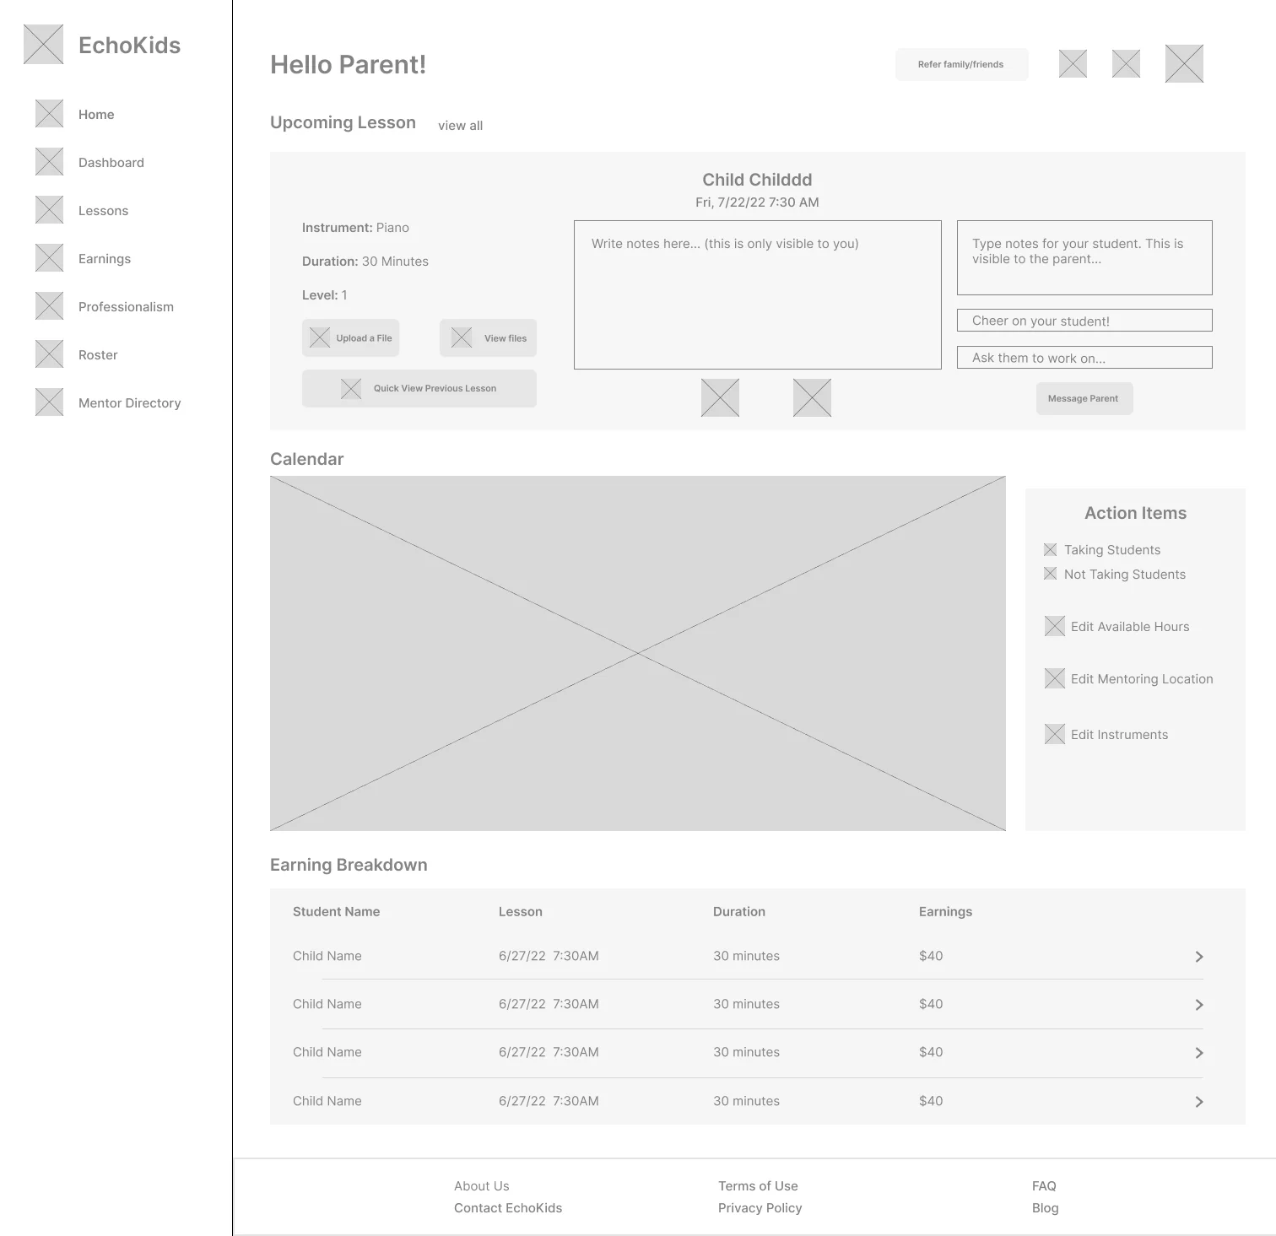
Task: Open the large profile icon in header
Action: [1184, 63]
